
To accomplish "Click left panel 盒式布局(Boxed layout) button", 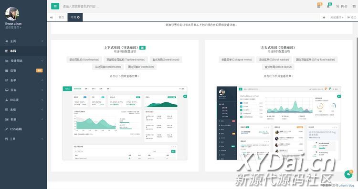I will point(166,60).
